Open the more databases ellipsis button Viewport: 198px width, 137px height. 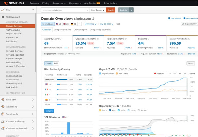[80, 24]
